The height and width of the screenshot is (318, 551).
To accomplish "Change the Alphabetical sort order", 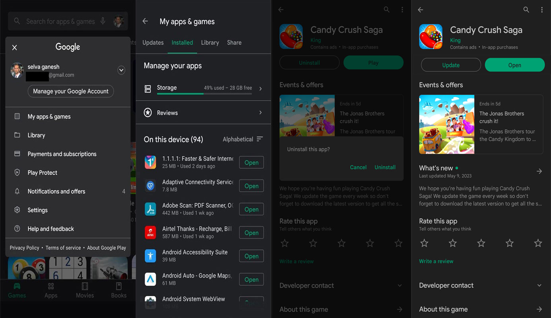I will click(x=243, y=139).
